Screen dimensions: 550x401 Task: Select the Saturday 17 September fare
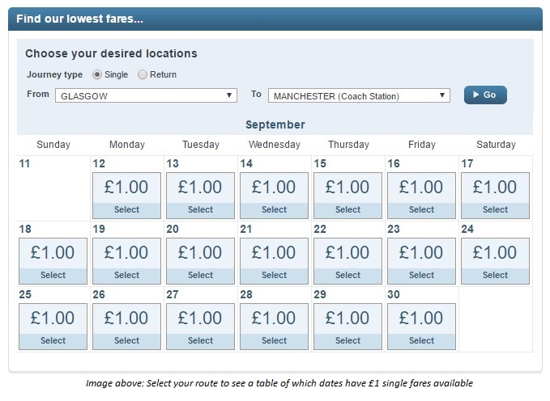coord(495,196)
